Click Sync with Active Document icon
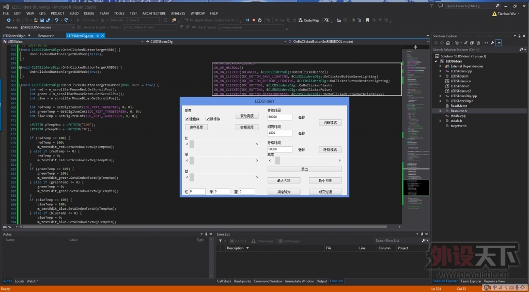This screenshot has height=292, width=529. point(466,43)
